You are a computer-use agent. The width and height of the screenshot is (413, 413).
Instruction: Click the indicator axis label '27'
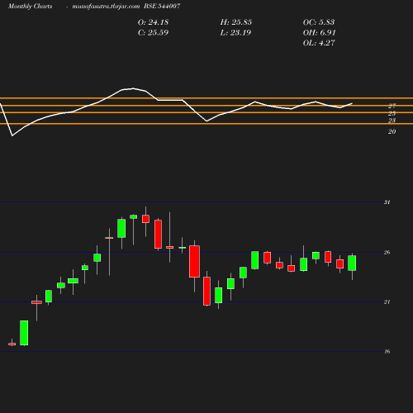pos(392,106)
